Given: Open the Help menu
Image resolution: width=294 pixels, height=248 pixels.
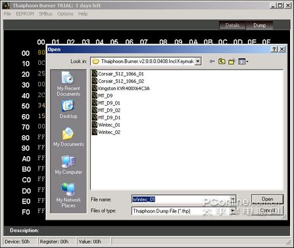Looking at the screenshot, I should pos(83,14).
